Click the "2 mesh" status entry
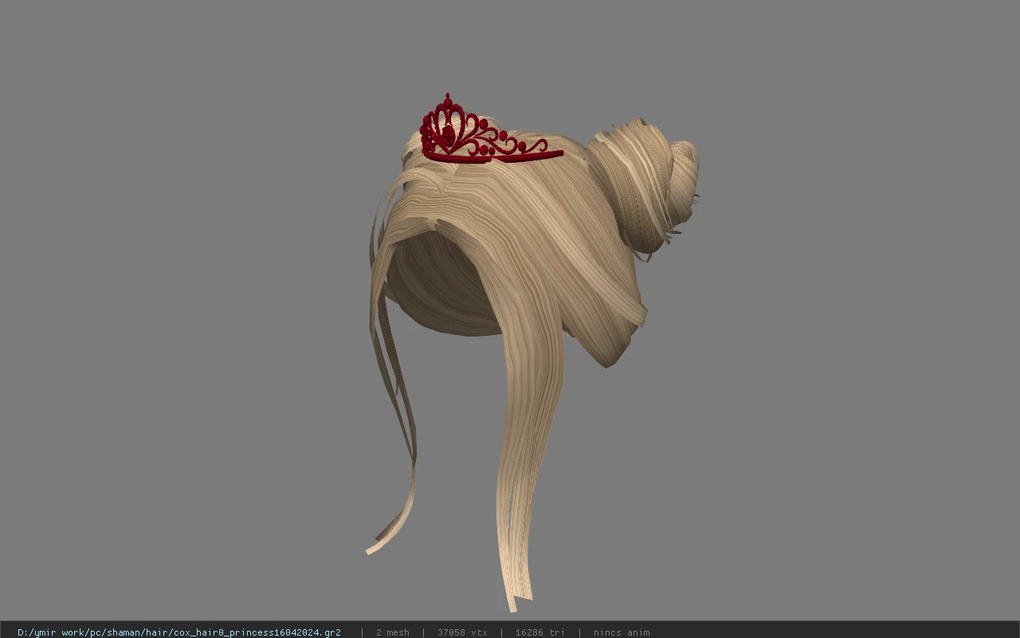The image size is (1020, 638). tap(392, 632)
